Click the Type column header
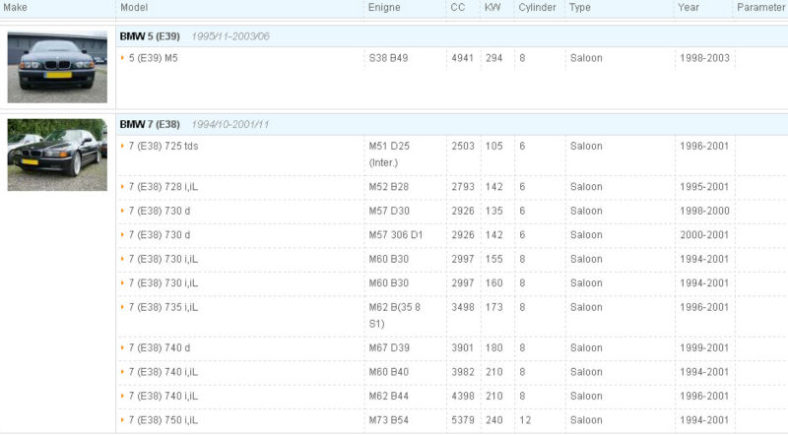Screen dimensions: 788x435 coord(580,8)
